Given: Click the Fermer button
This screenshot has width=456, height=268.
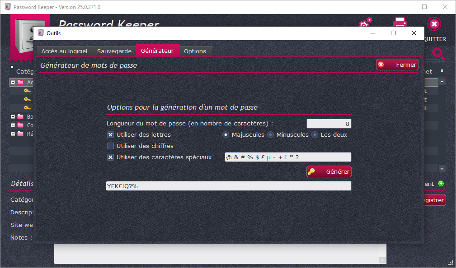Looking at the screenshot, I should [397, 65].
